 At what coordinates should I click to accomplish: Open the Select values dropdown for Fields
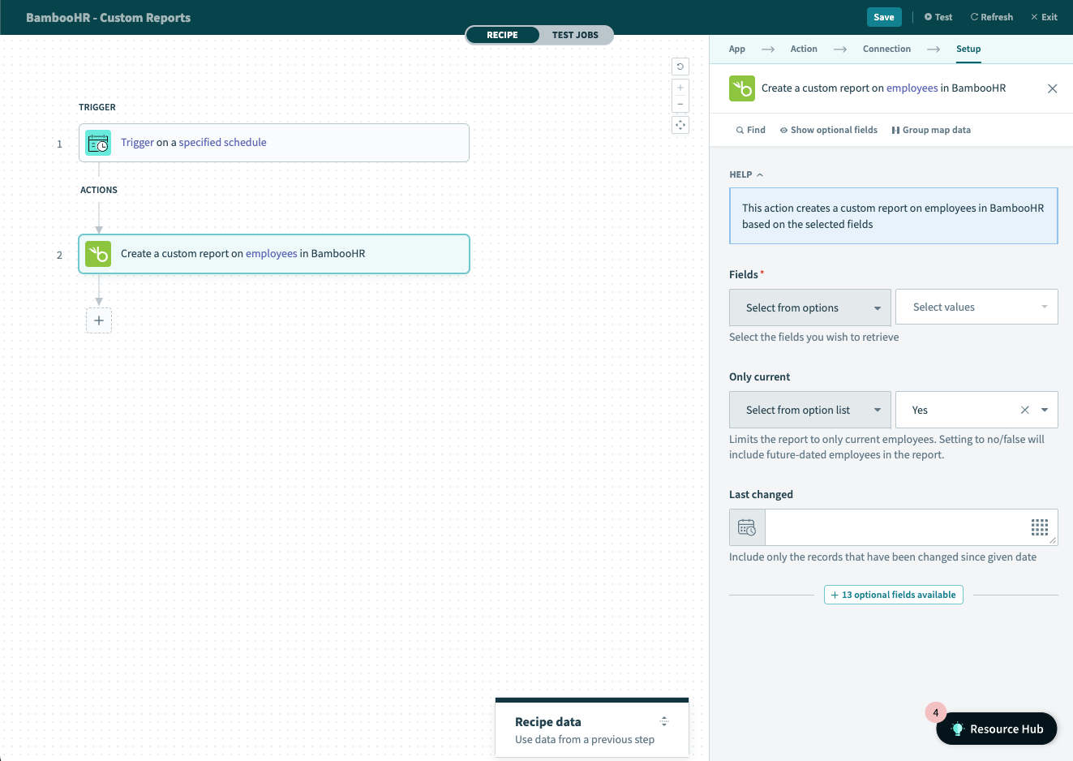(x=976, y=307)
